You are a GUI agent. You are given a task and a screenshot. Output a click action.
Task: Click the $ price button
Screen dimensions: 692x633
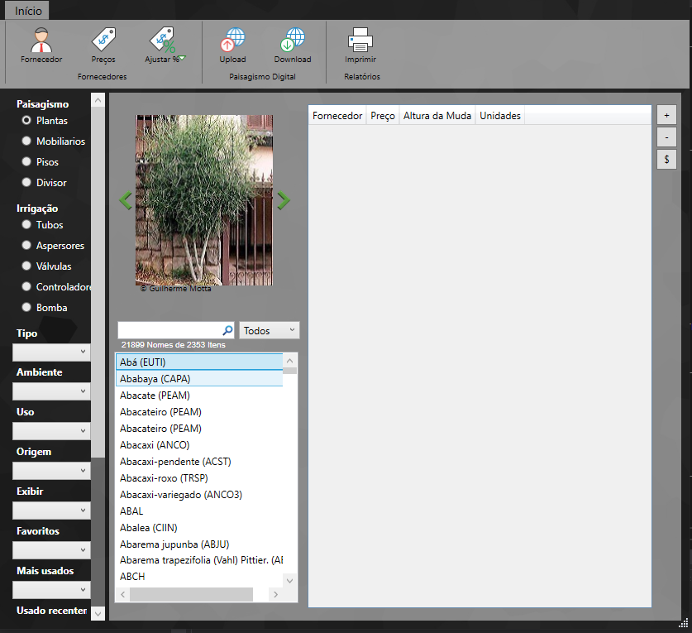[x=666, y=158]
